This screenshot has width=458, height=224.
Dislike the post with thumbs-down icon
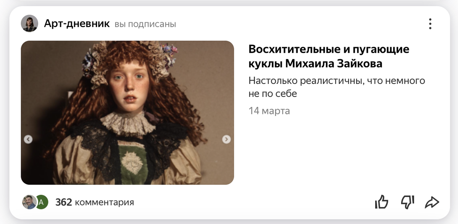[x=407, y=202]
